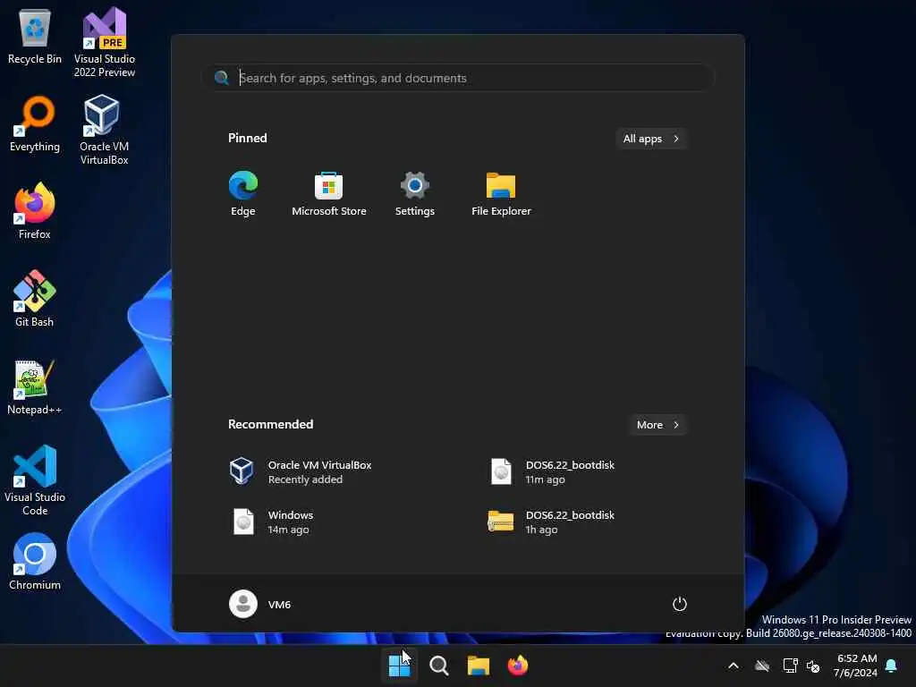The height and width of the screenshot is (687, 916).
Task: Select the Git Bash desktop shortcut
Action: pyautogui.click(x=35, y=299)
